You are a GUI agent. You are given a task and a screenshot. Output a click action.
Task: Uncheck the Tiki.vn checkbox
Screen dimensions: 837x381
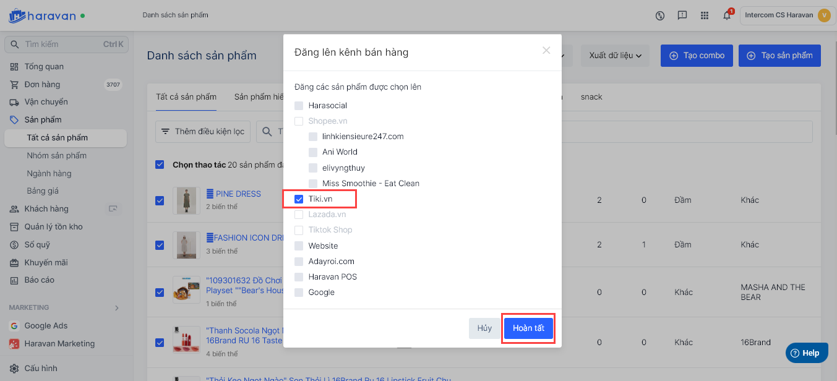299,199
